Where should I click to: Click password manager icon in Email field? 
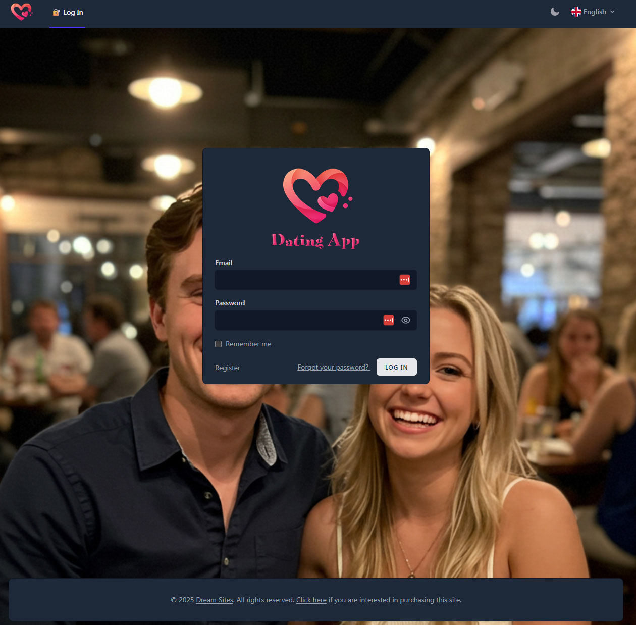click(405, 280)
